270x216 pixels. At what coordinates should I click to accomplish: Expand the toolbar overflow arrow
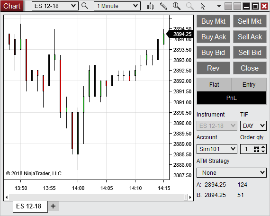pos(219,6)
